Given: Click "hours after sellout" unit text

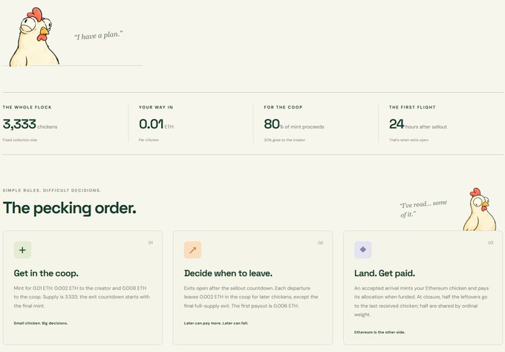Looking at the screenshot, I should pos(426,127).
